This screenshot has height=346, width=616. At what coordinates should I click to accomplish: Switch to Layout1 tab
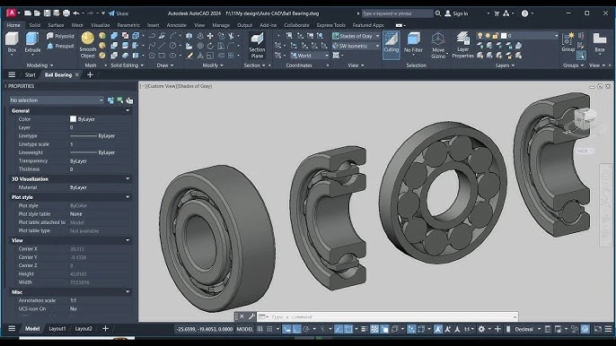[57, 329]
